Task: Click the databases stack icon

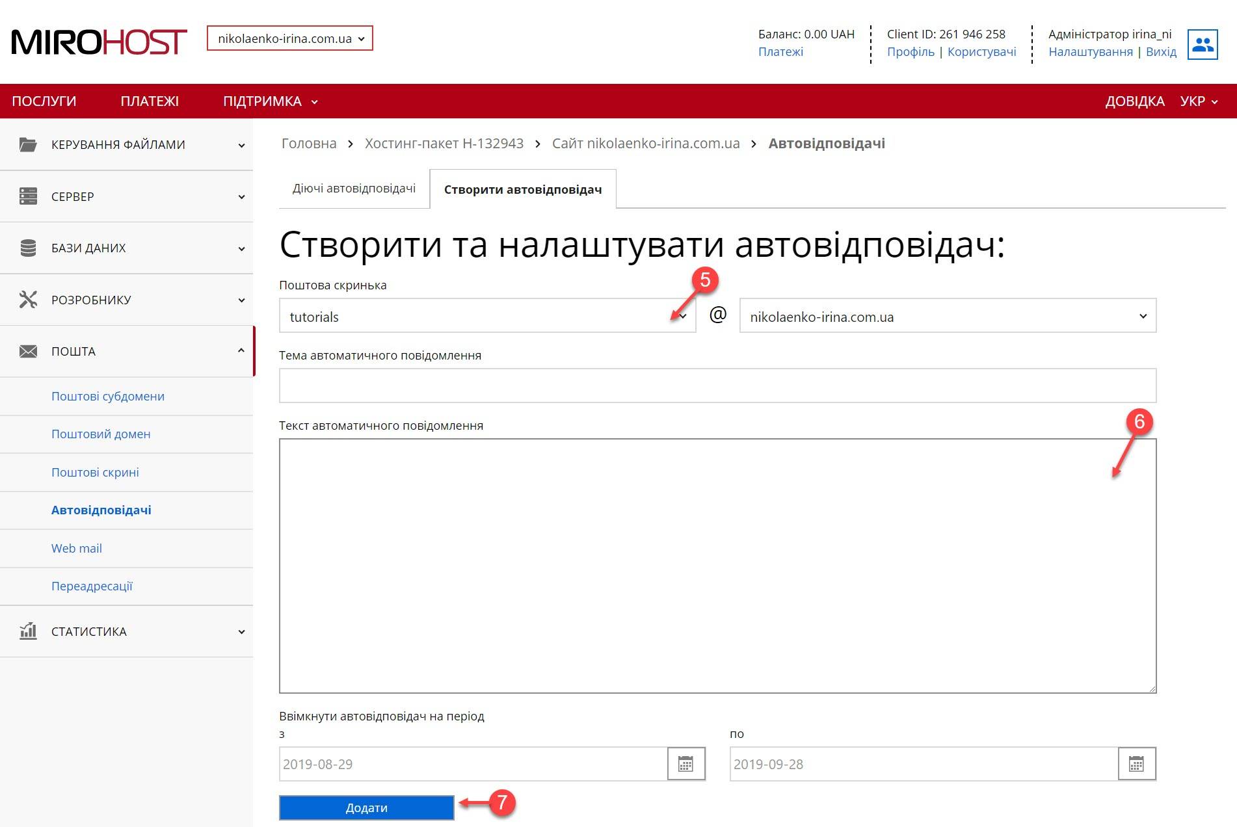Action: [28, 248]
